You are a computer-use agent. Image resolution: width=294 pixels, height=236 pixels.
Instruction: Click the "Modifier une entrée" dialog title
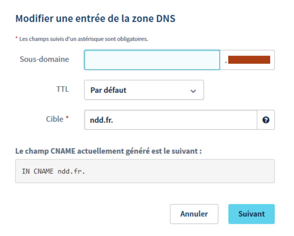95,19
